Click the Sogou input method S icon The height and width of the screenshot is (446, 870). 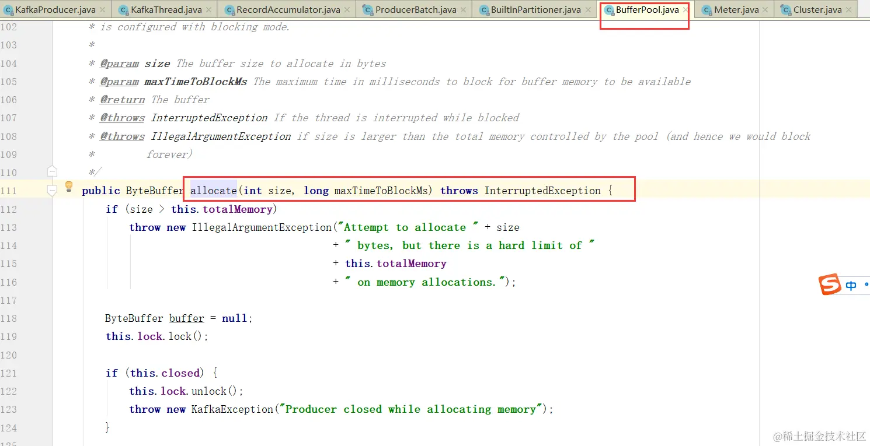pyautogui.click(x=829, y=285)
